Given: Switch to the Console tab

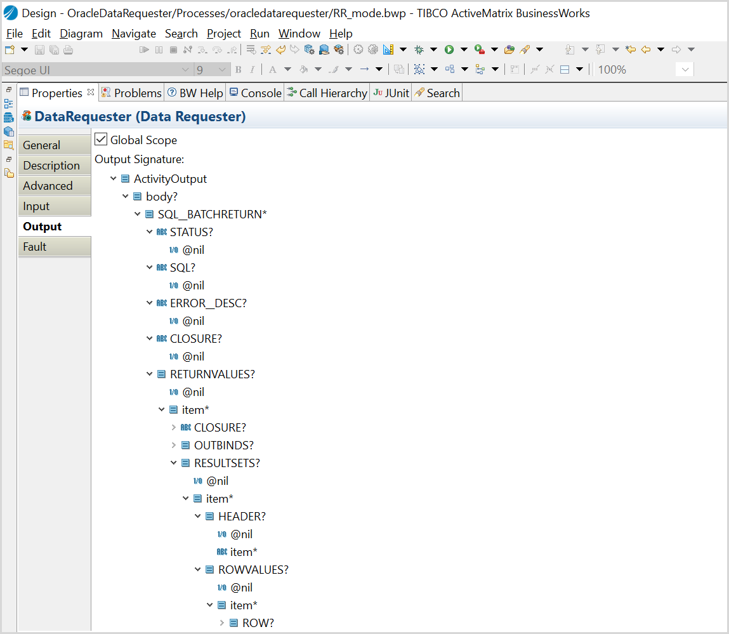Looking at the screenshot, I should pos(255,93).
